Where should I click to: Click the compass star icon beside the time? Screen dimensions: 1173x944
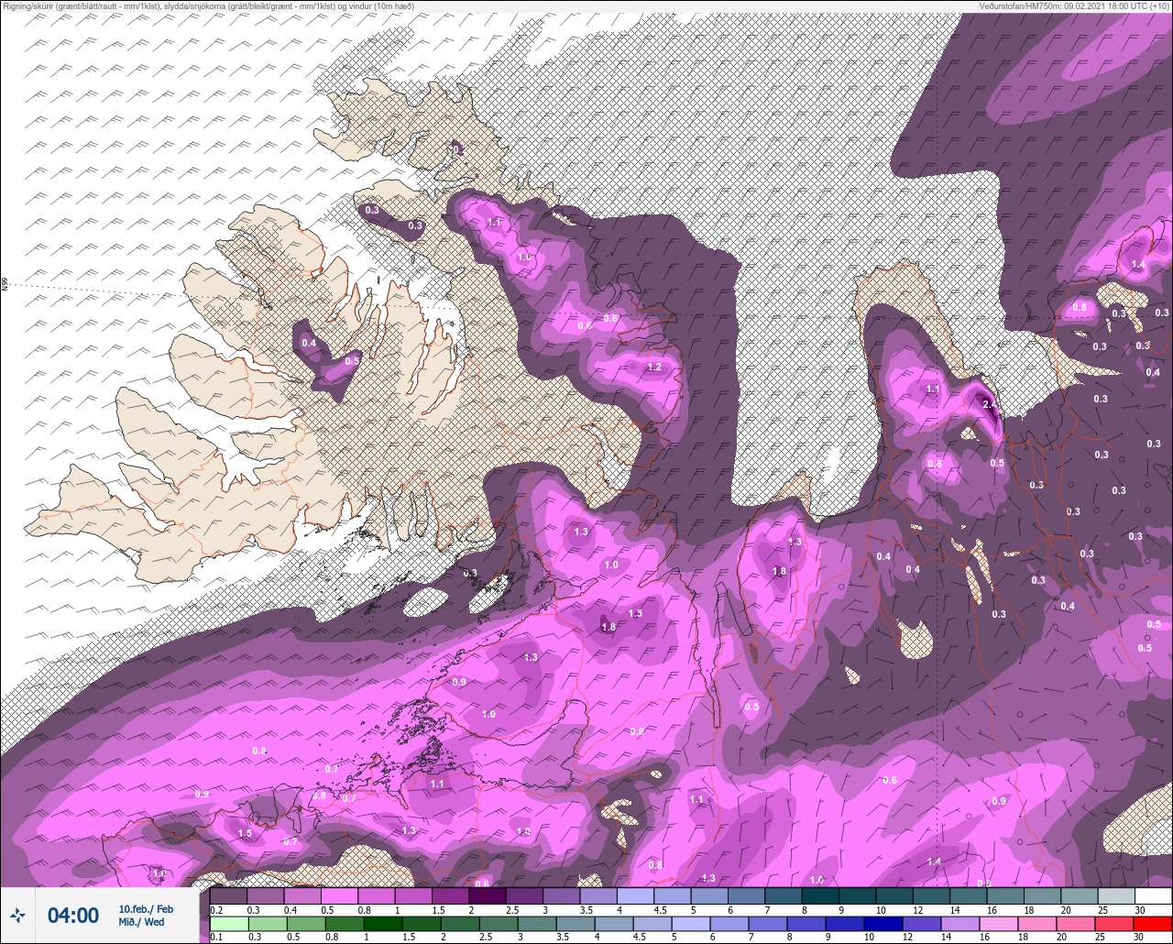[x=18, y=915]
